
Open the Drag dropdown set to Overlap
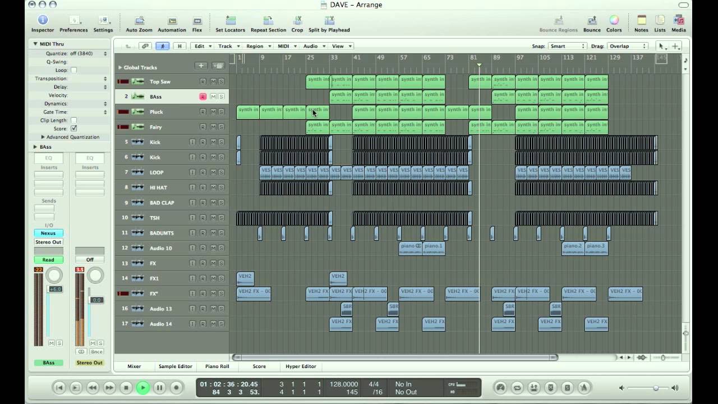pos(628,46)
